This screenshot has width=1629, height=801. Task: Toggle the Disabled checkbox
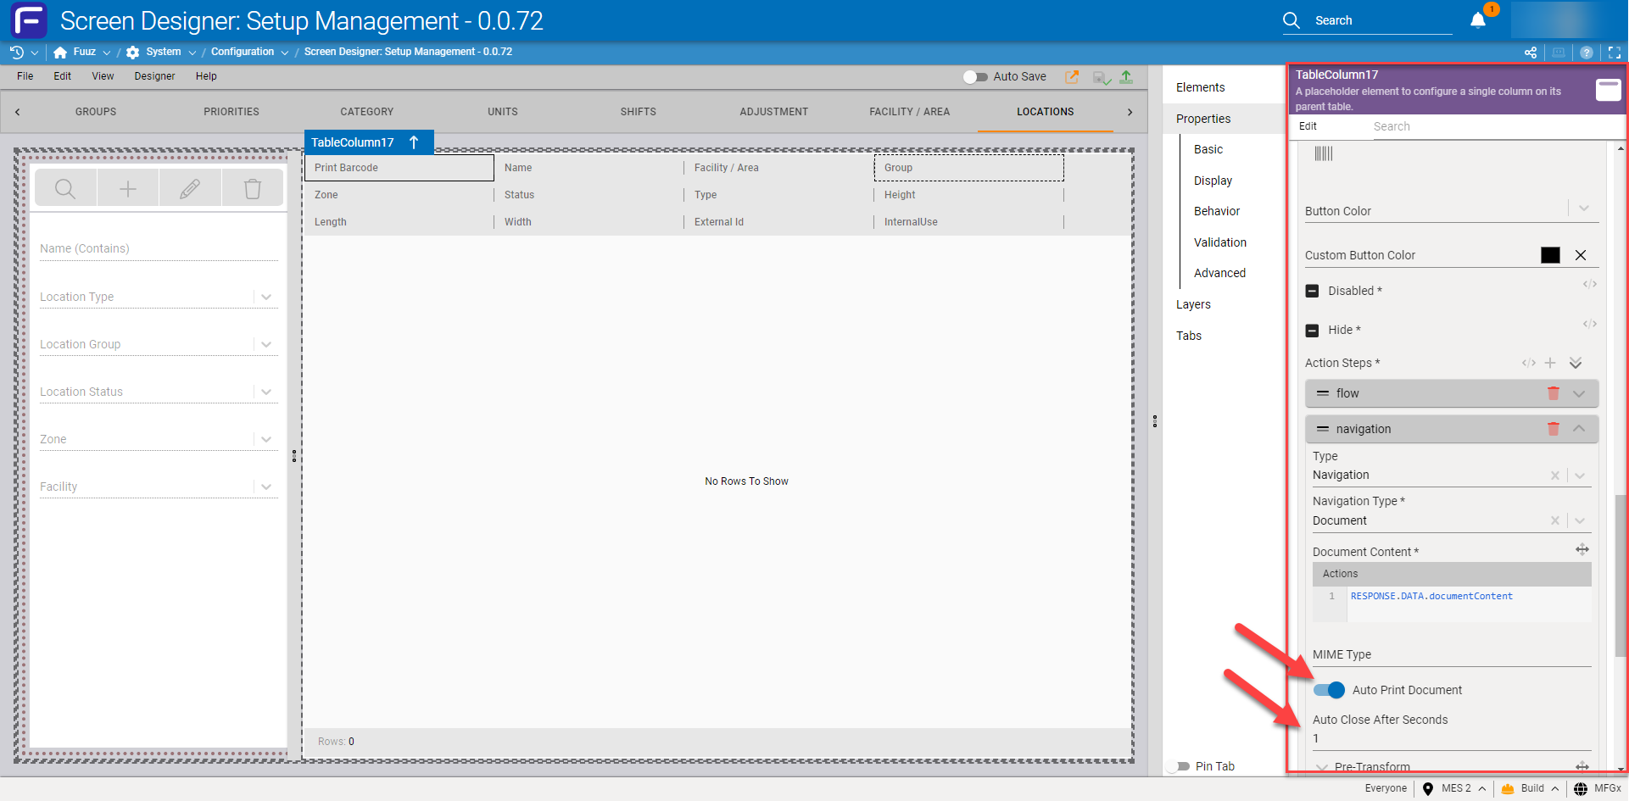click(x=1313, y=291)
